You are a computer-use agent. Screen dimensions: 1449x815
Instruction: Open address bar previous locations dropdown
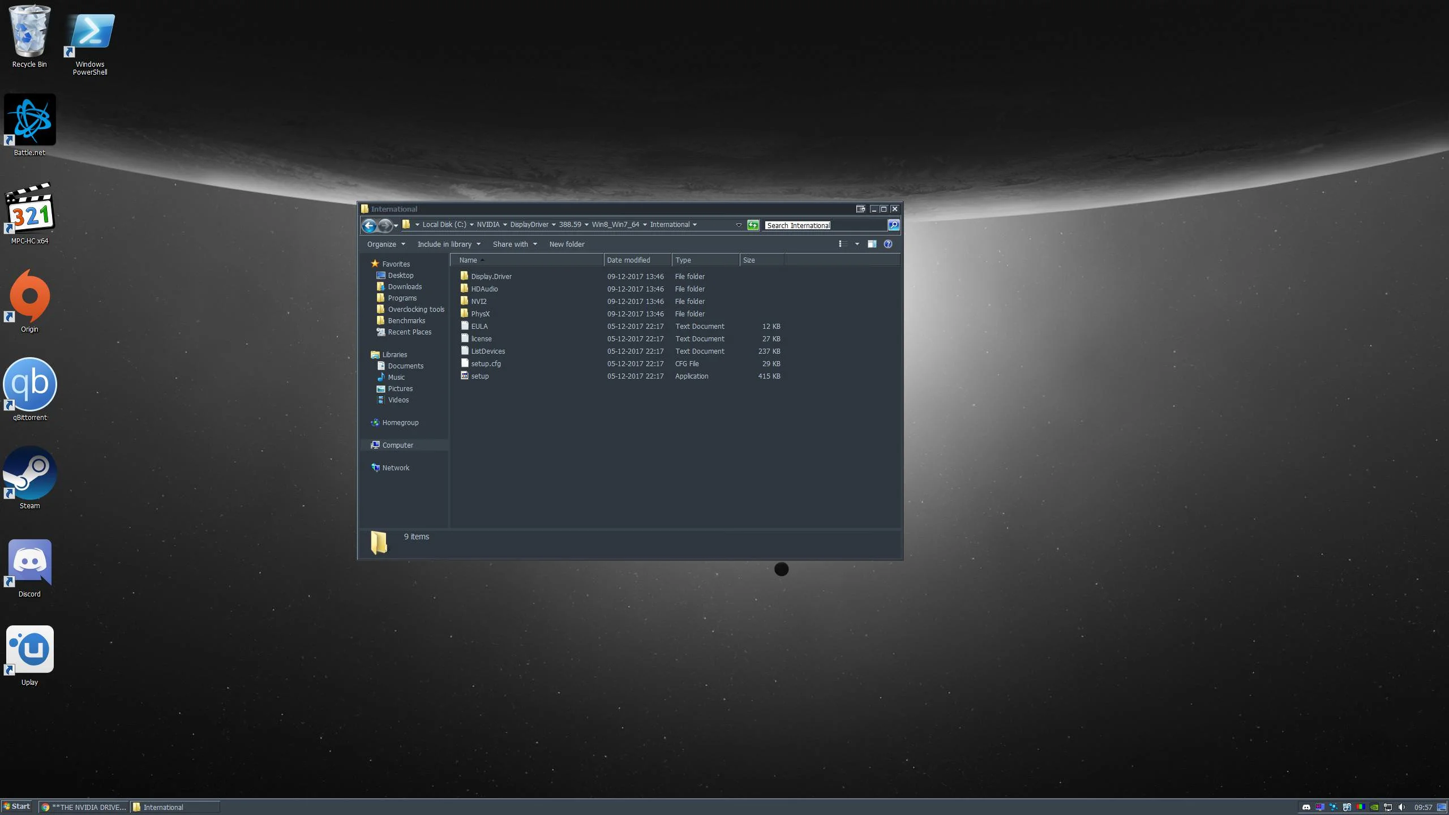coord(739,225)
